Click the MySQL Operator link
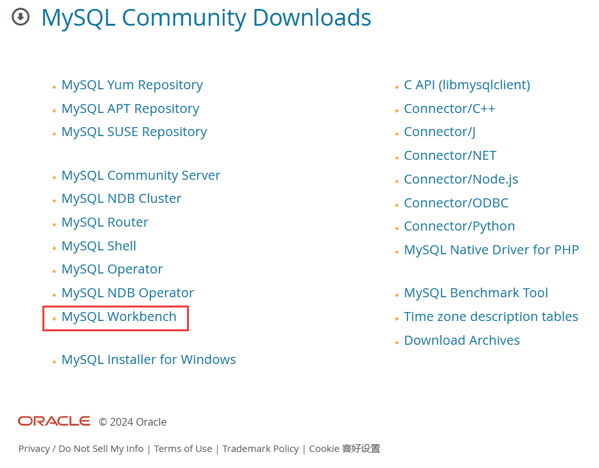599x468 pixels. pyautogui.click(x=112, y=270)
